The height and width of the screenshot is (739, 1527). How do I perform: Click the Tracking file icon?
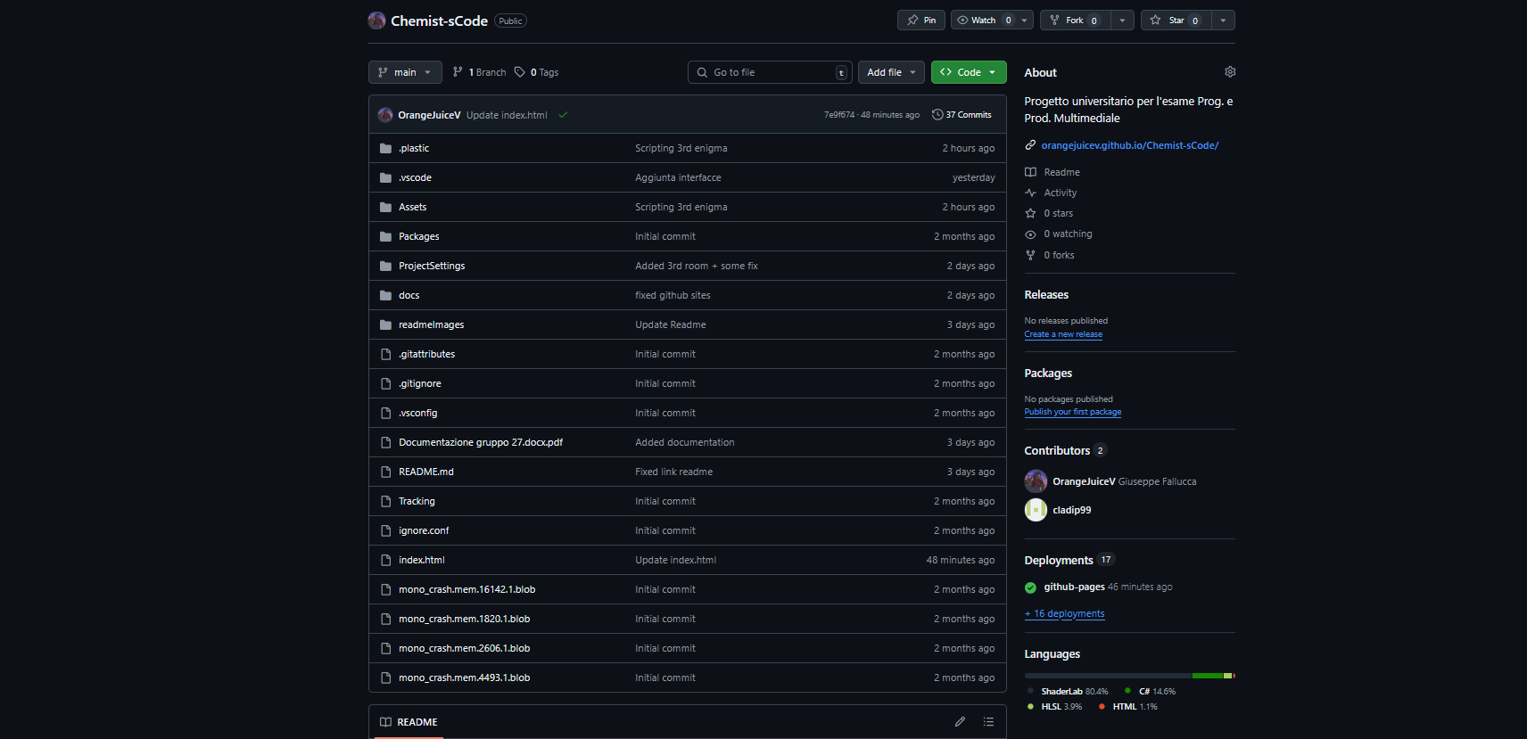pyautogui.click(x=385, y=501)
